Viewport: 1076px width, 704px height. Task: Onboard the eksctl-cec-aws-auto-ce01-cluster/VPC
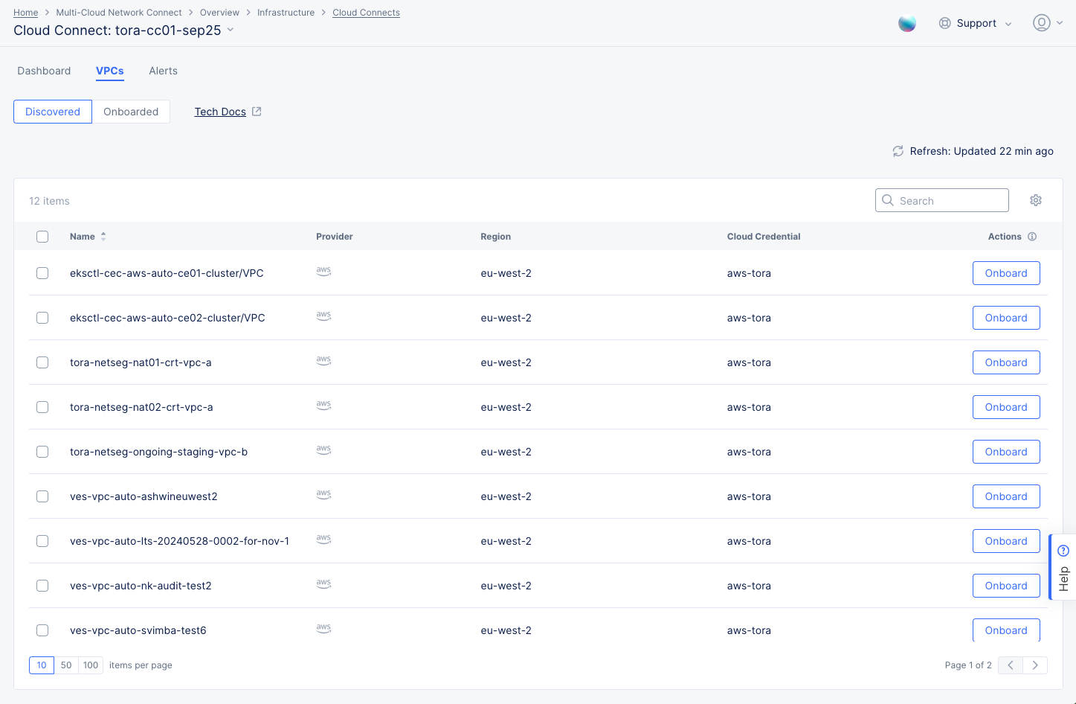(x=1005, y=273)
